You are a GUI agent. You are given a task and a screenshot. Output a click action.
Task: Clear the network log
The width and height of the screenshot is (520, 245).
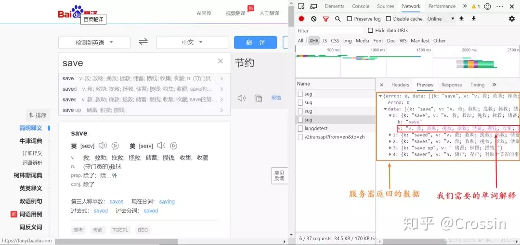click(313, 19)
